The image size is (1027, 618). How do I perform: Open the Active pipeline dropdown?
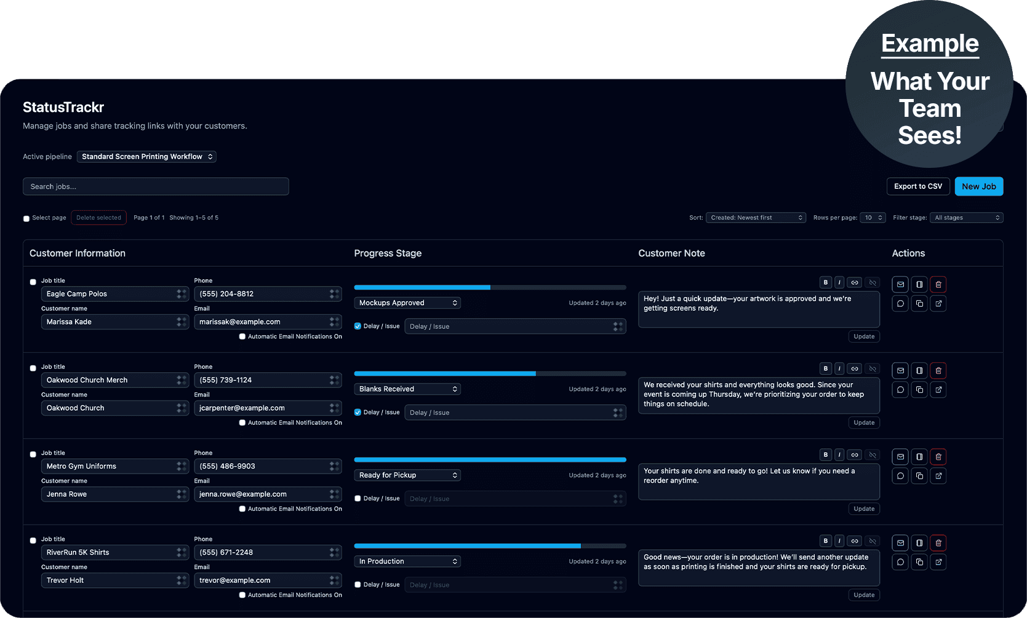(146, 157)
